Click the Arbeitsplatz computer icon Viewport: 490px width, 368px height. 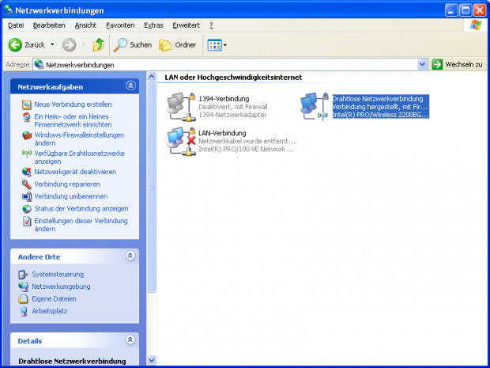24,311
